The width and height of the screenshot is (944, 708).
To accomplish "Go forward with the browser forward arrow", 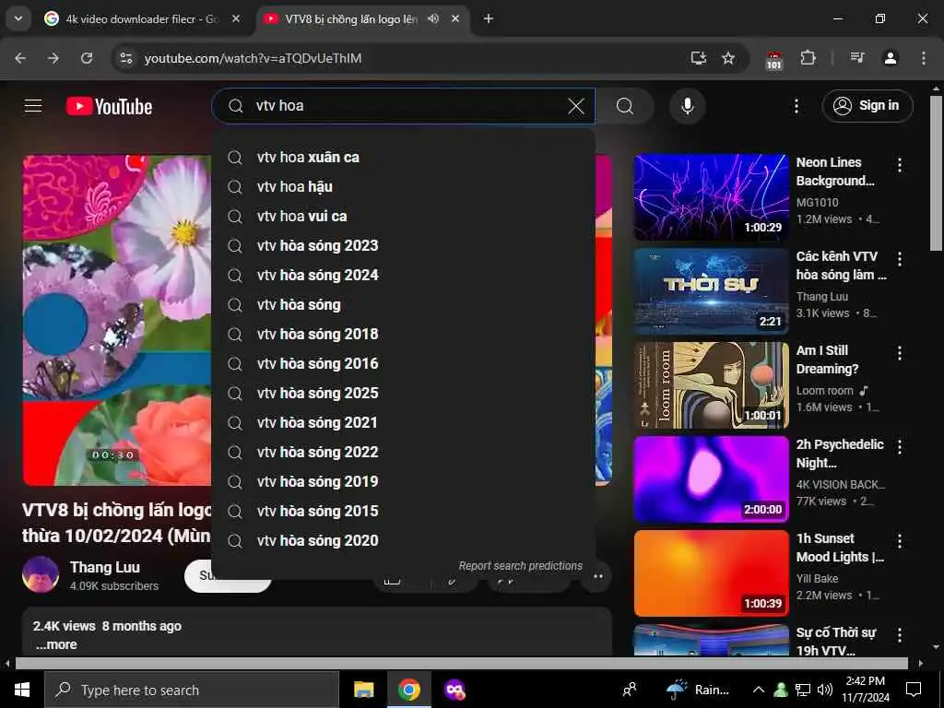I will tap(53, 58).
